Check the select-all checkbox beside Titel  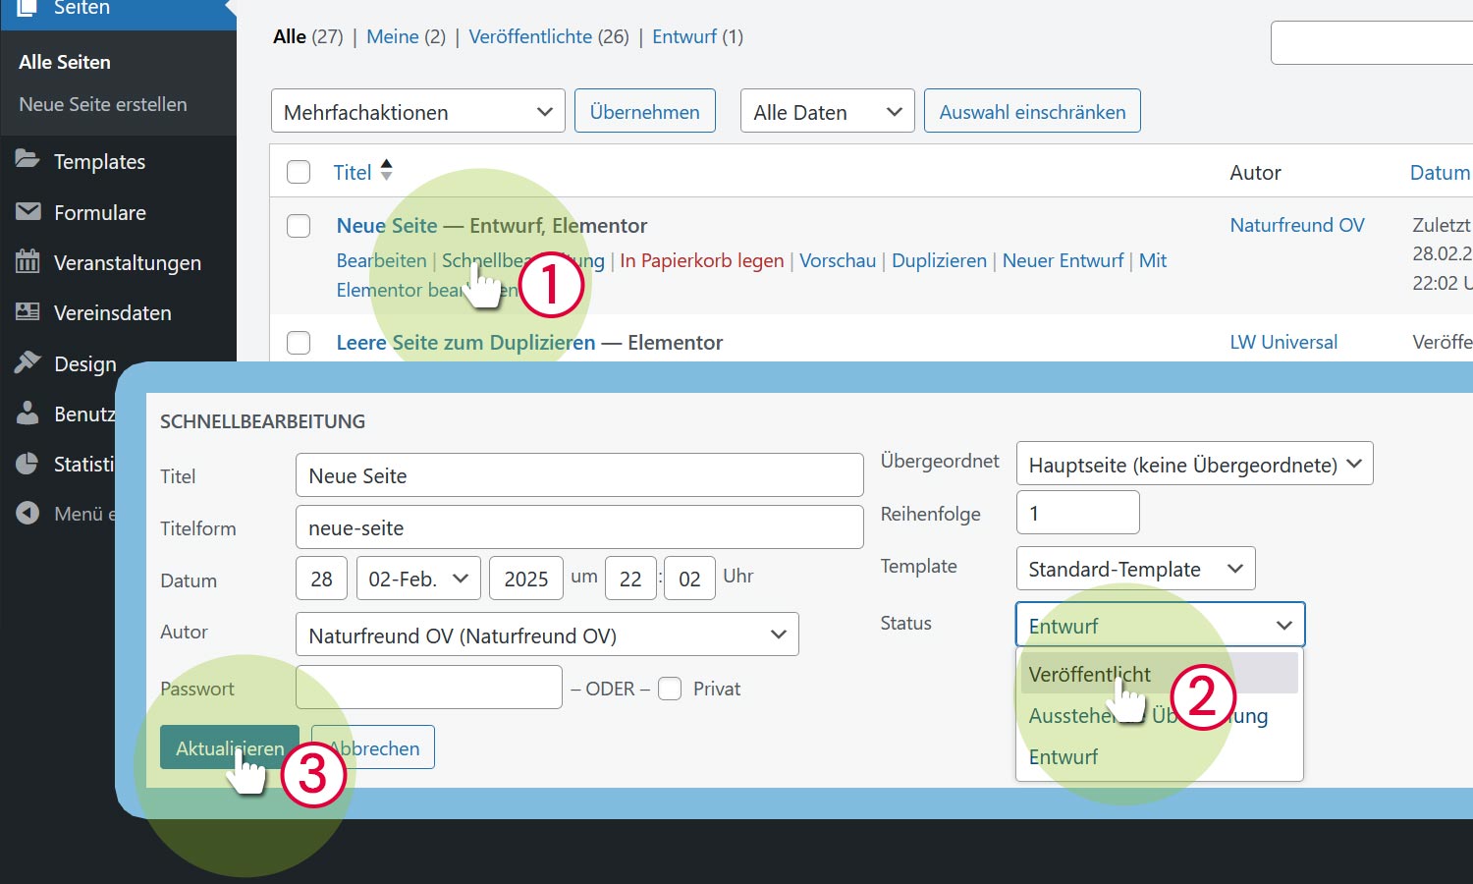click(299, 173)
